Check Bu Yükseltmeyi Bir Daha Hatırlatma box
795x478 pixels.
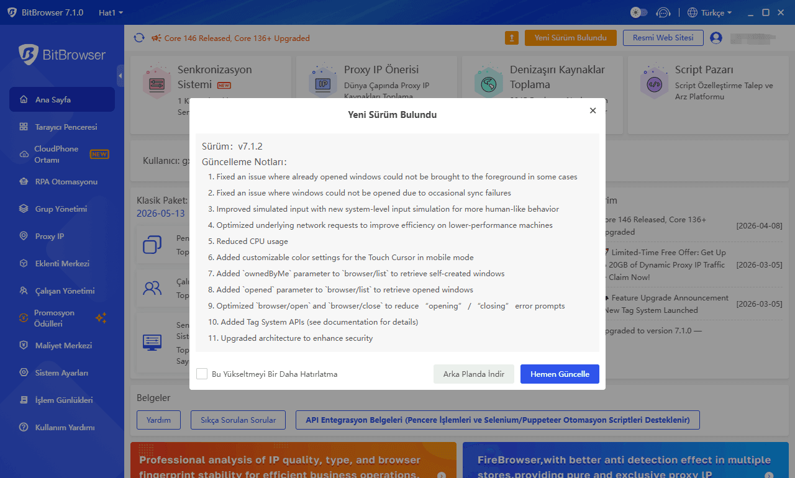tap(202, 374)
